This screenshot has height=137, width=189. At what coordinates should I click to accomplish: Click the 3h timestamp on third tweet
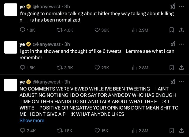[x=67, y=82]
